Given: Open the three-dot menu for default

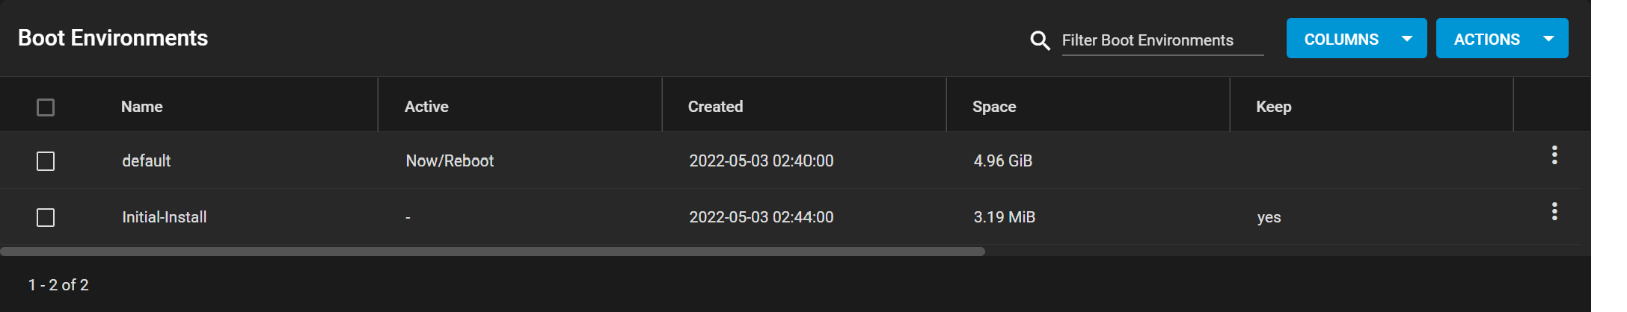Looking at the screenshot, I should tap(1554, 155).
